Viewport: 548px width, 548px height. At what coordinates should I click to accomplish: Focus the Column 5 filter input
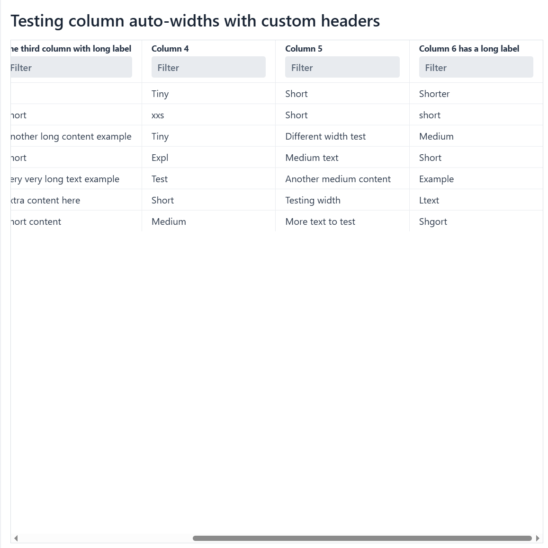342,68
